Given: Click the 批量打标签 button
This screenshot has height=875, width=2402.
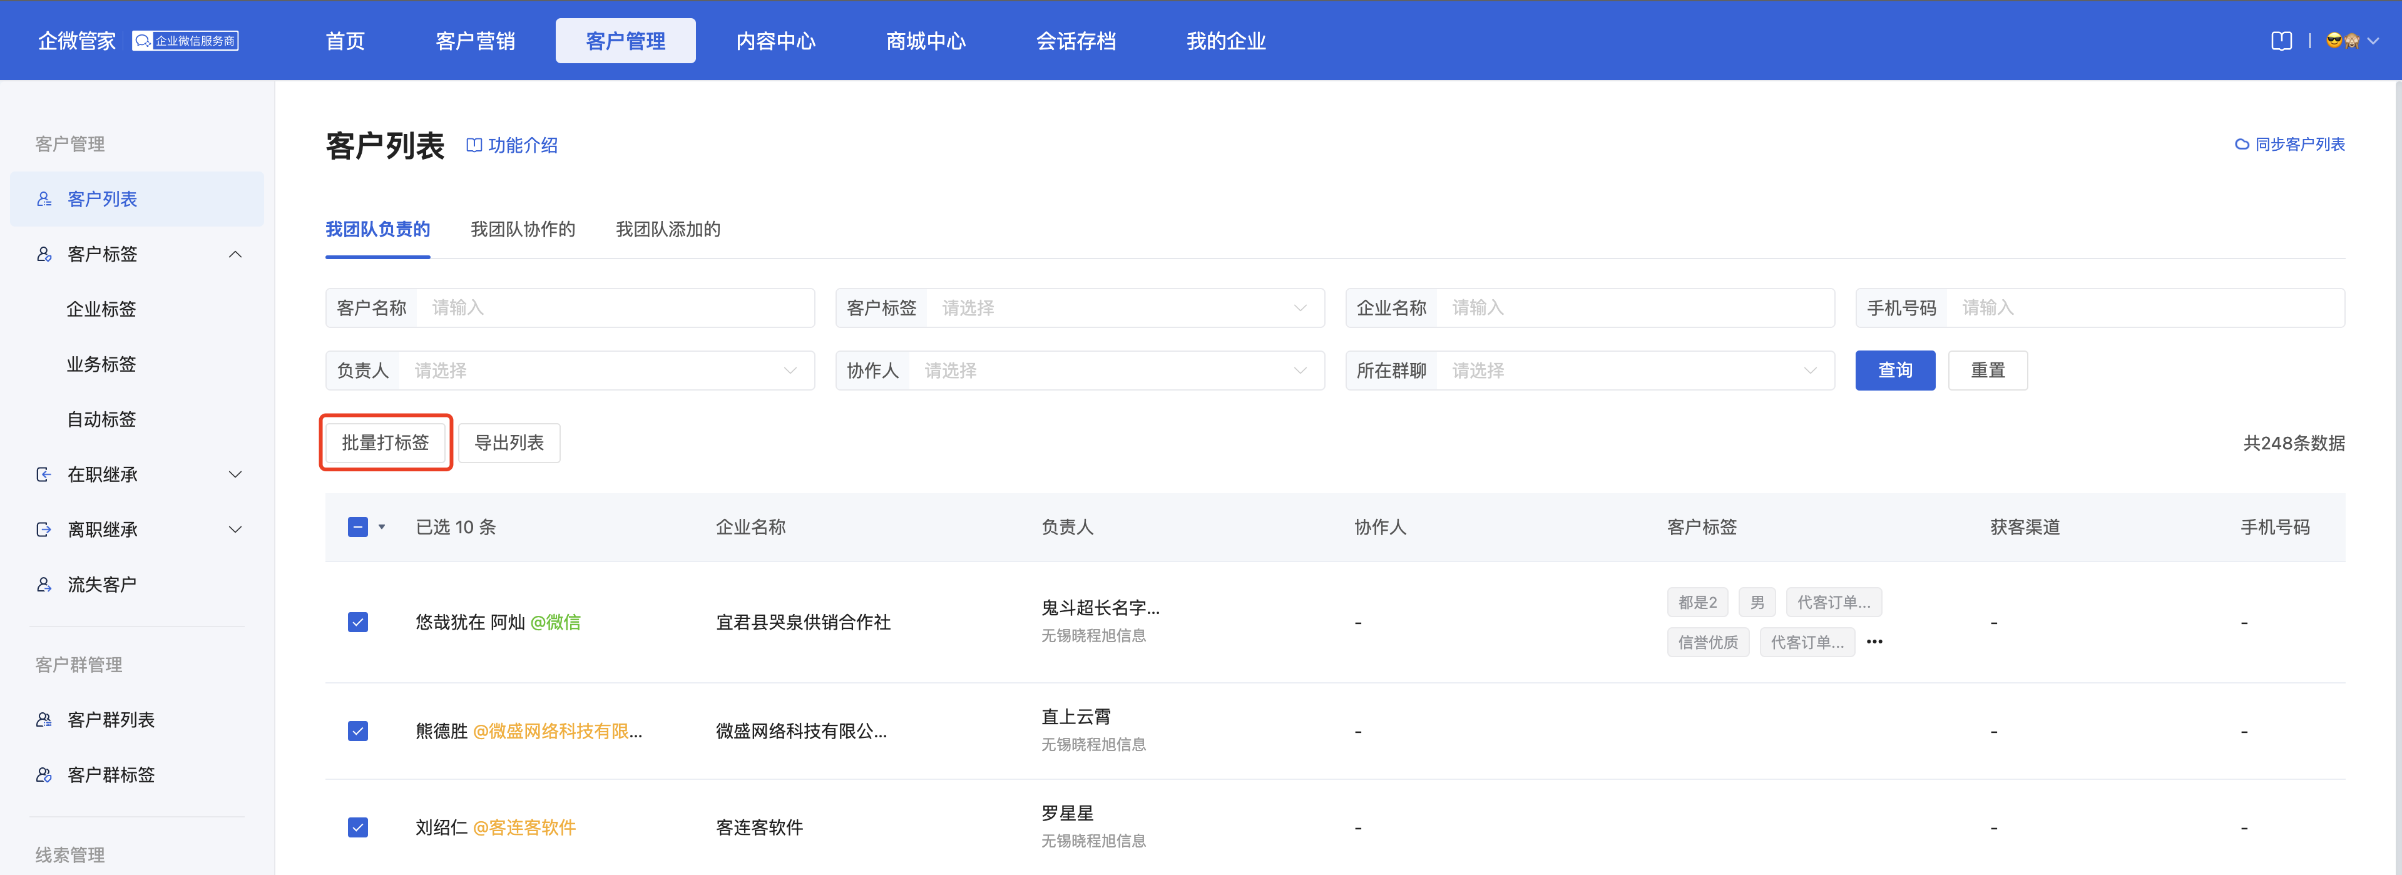Looking at the screenshot, I should (385, 442).
